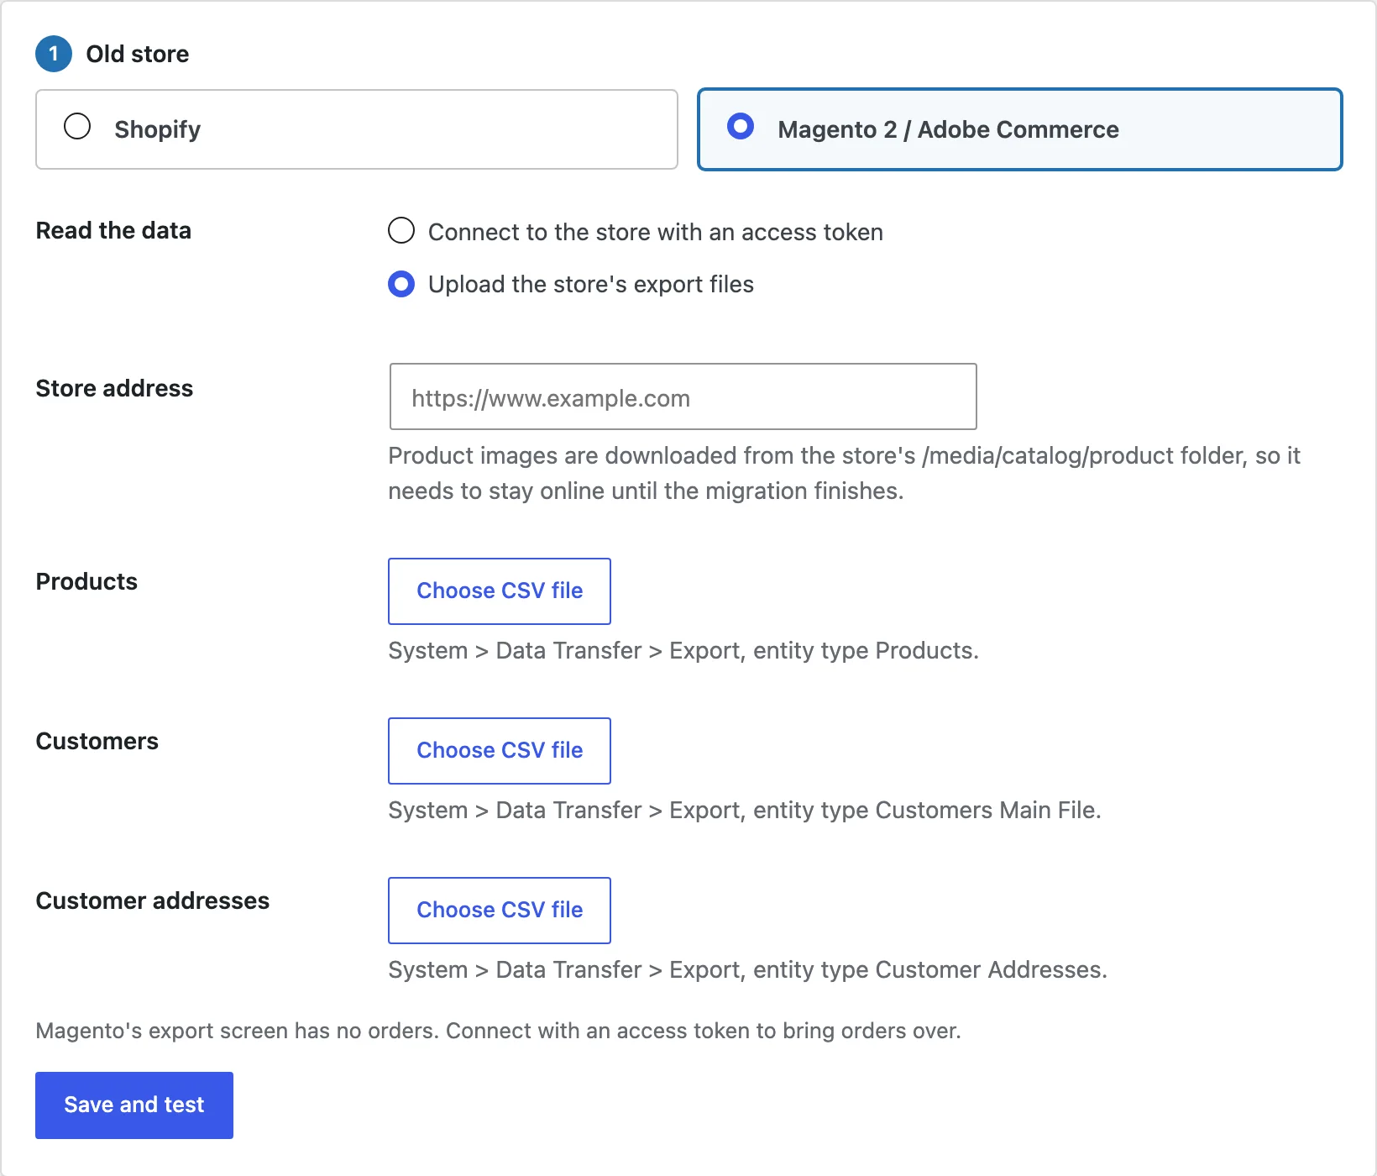Choose CSV file for Customers

pos(500,751)
